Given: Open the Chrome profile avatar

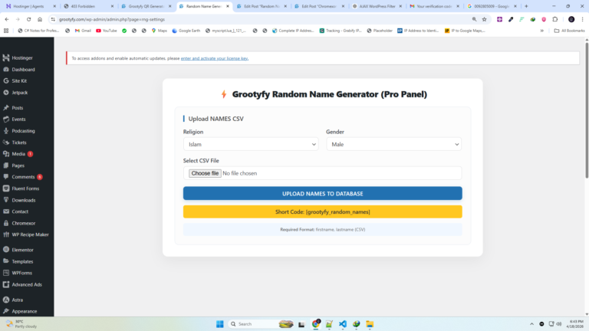Looking at the screenshot, I should 571,19.
